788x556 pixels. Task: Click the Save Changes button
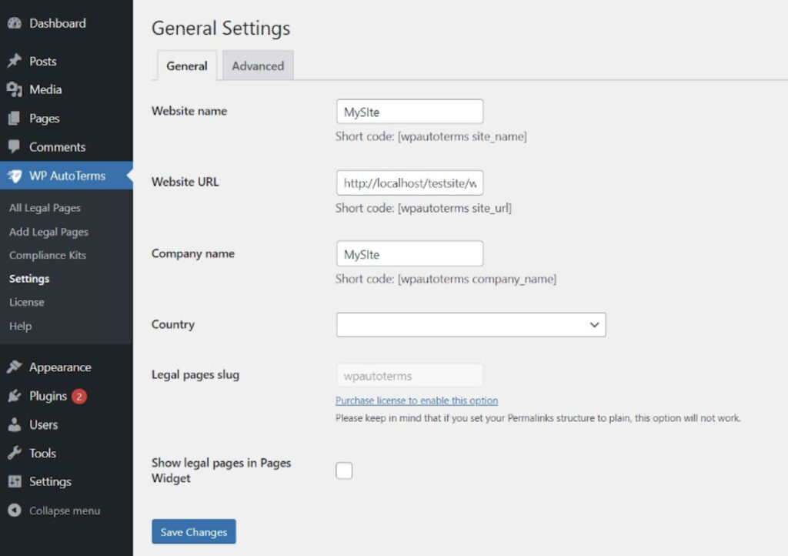click(x=194, y=532)
